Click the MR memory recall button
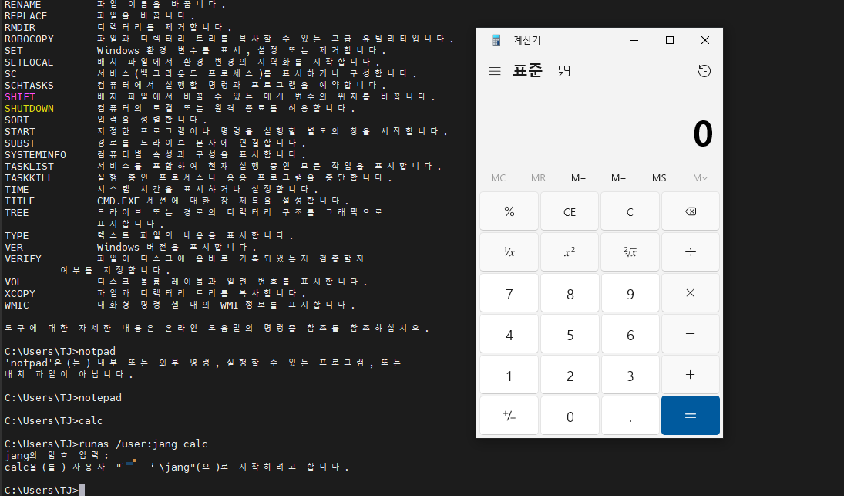The width and height of the screenshot is (844, 496). tap(538, 177)
